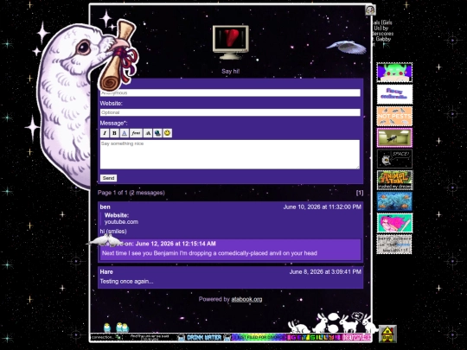Screen dimensions: 467x350
Task: Click the SPACE! stamp
Action: 394,159
